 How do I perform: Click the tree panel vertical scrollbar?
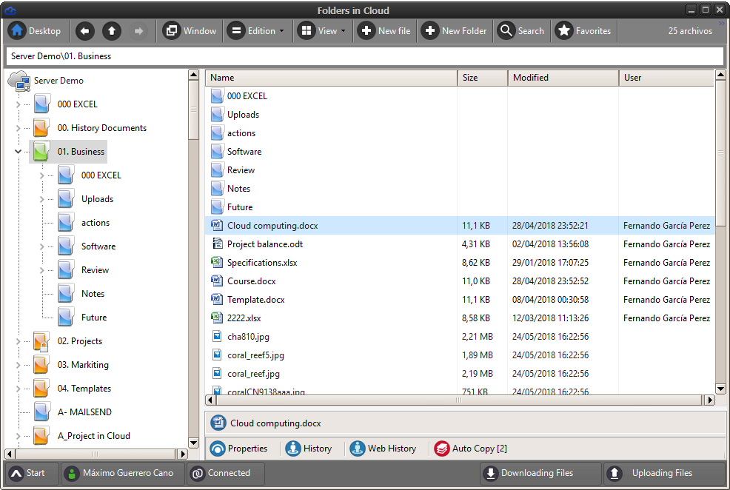pyautogui.click(x=194, y=259)
